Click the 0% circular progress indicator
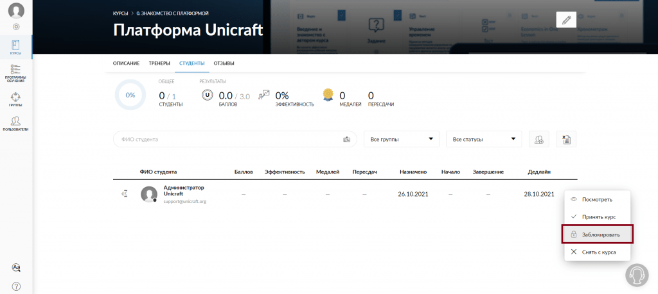This screenshot has width=658, height=294. click(130, 95)
